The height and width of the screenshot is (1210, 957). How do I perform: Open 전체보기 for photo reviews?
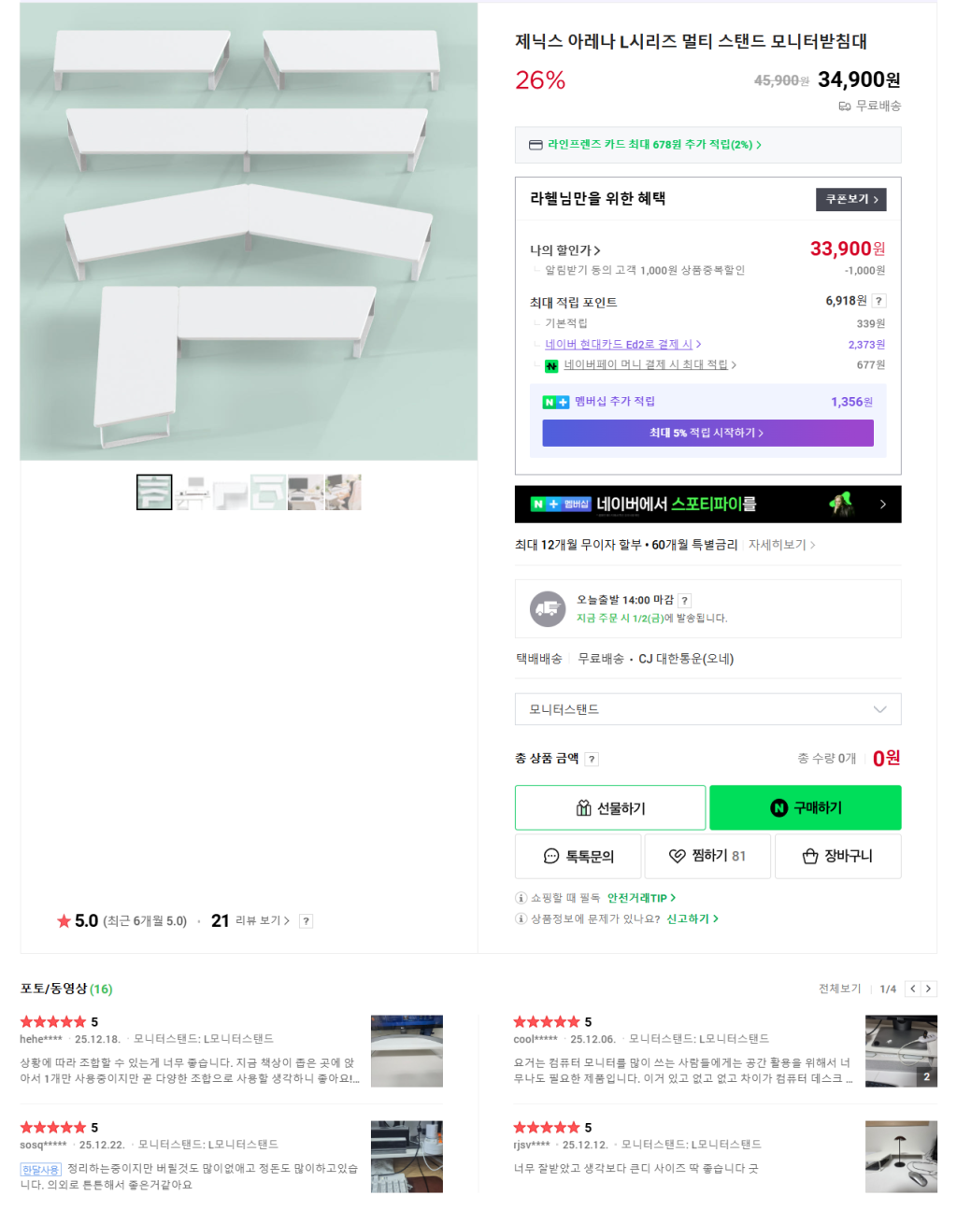[839, 989]
